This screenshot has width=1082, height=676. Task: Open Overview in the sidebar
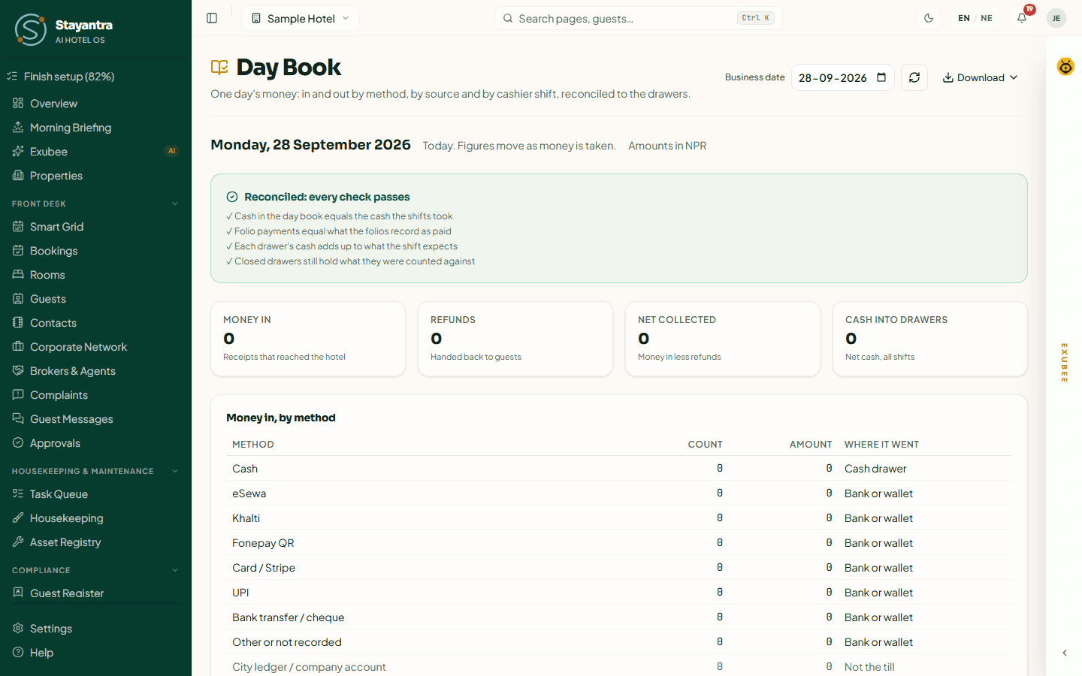click(x=95, y=104)
